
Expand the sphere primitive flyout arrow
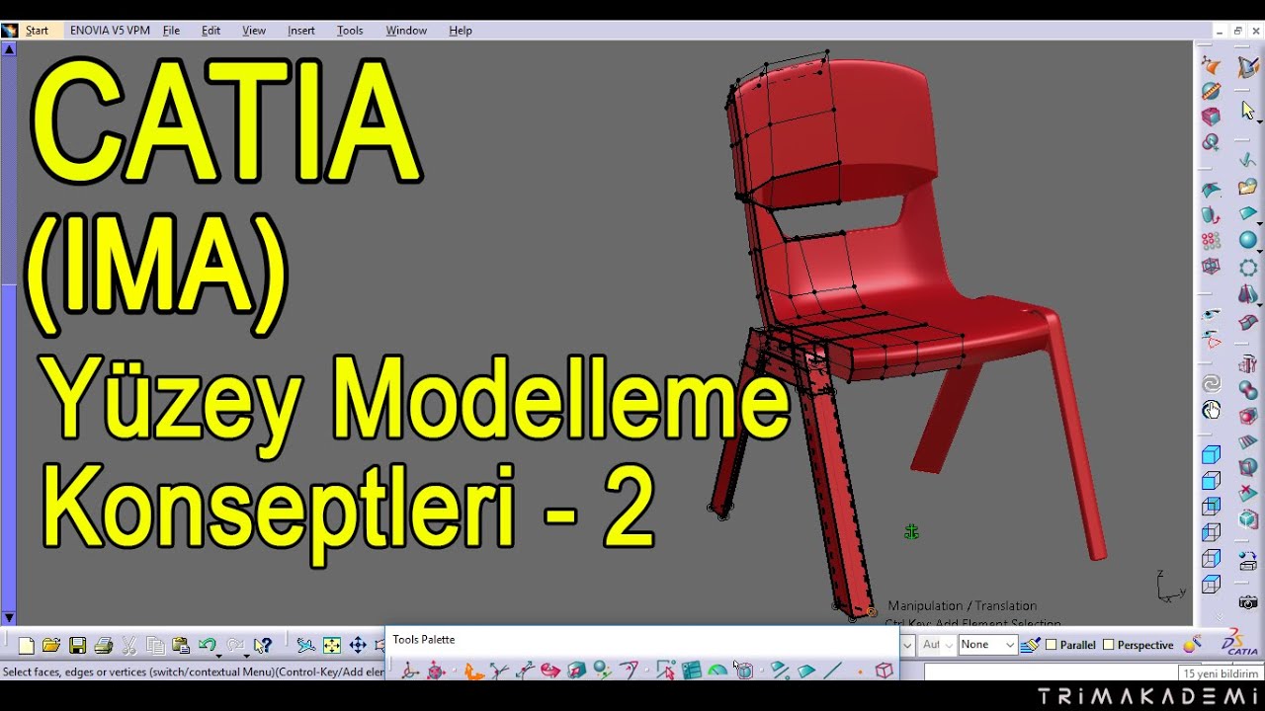[x=1260, y=250]
